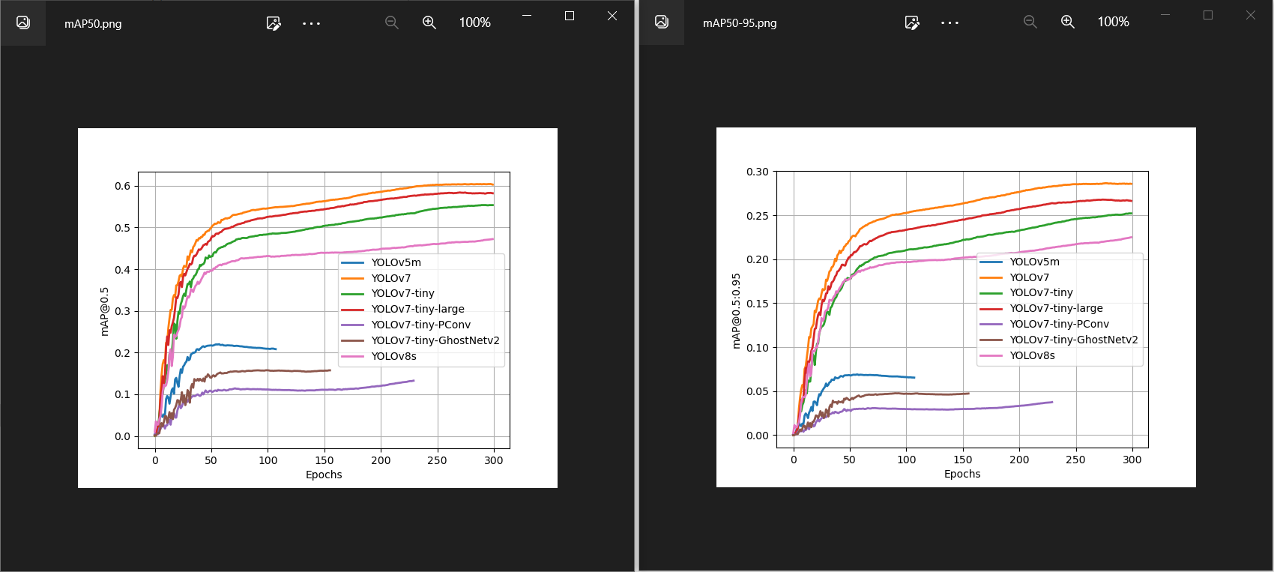This screenshot has width=1274, height=572.
Task: Open edit image tool in mAP50-95.png window
Action: click(x=912, y=22)
